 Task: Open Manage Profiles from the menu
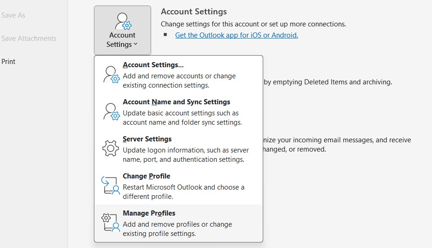(x=149, y=213)
